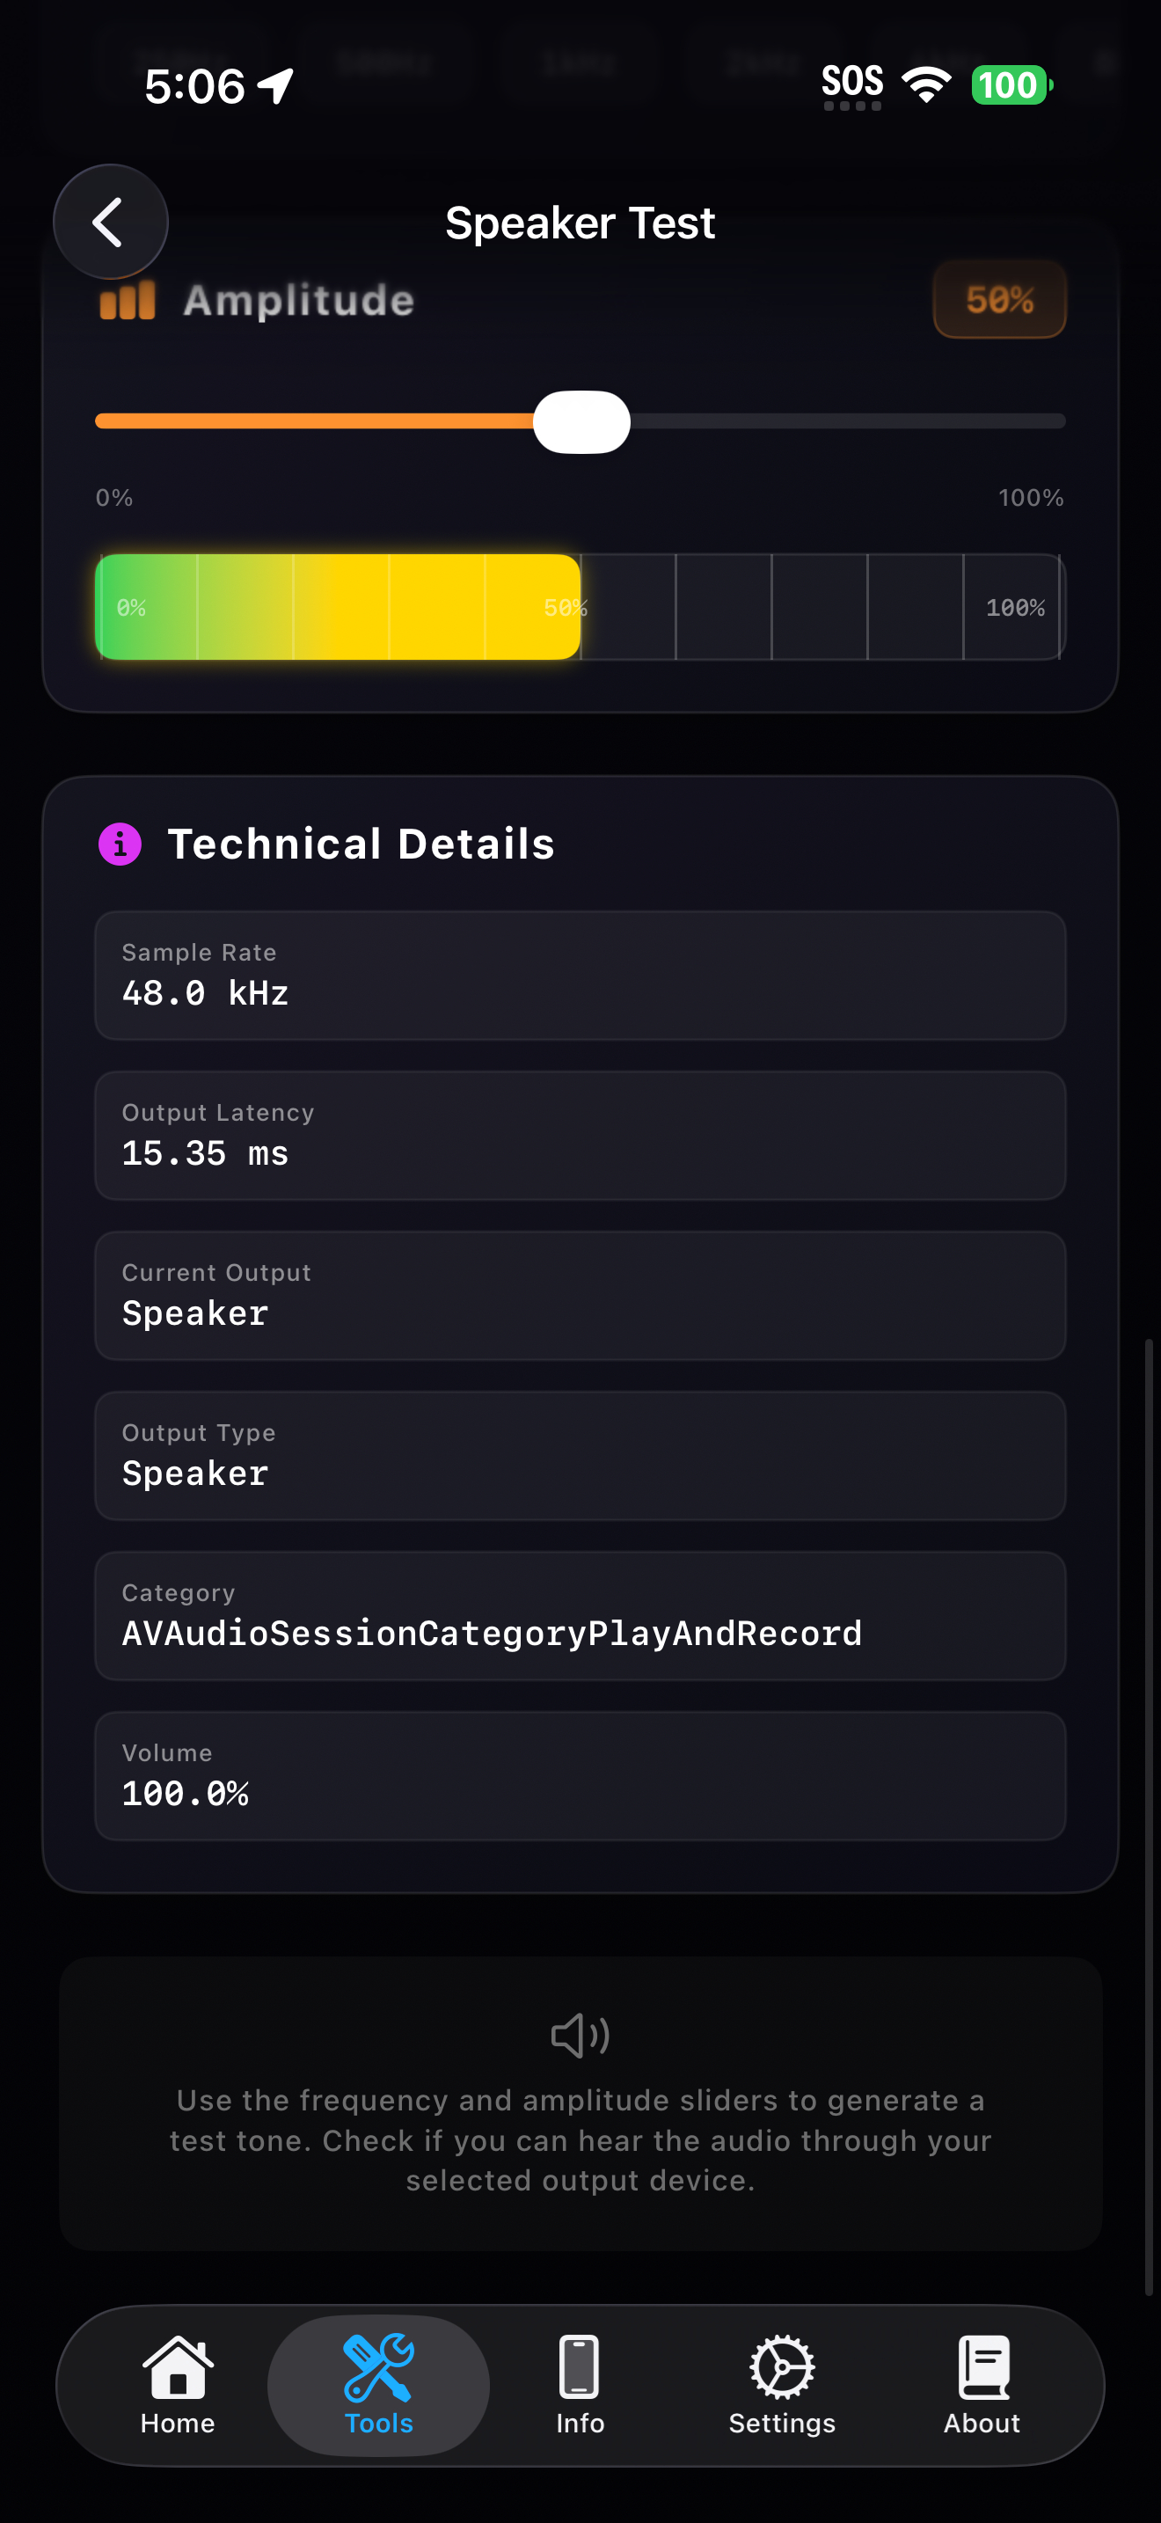Tap the green battery indicator showing 100
Image resolution: width=1161 pixels, height=2523 pixels.
pyautogui.click(x=1011, y=86)
